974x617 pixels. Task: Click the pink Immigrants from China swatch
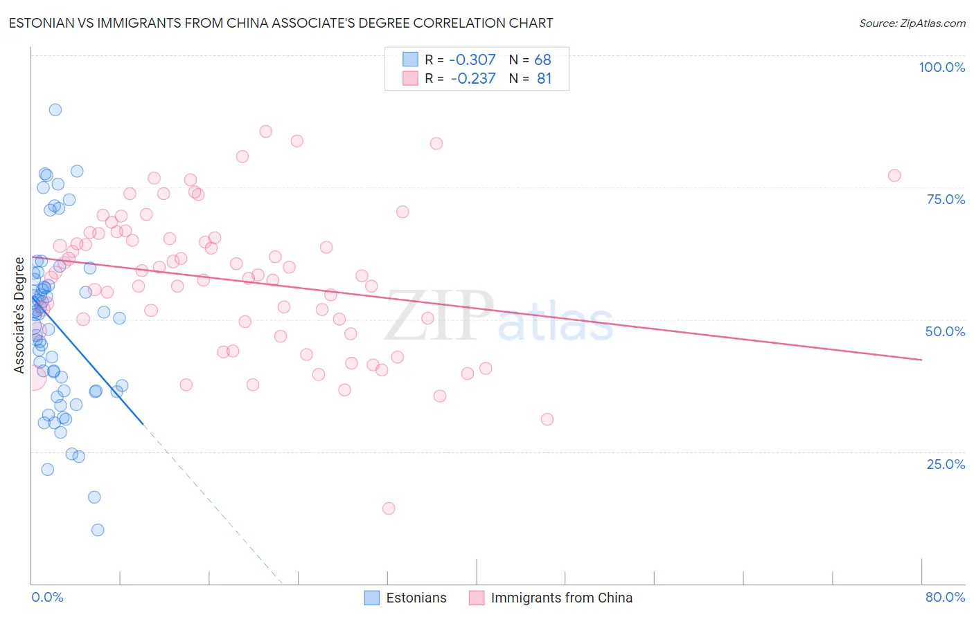tap(477, 598)
